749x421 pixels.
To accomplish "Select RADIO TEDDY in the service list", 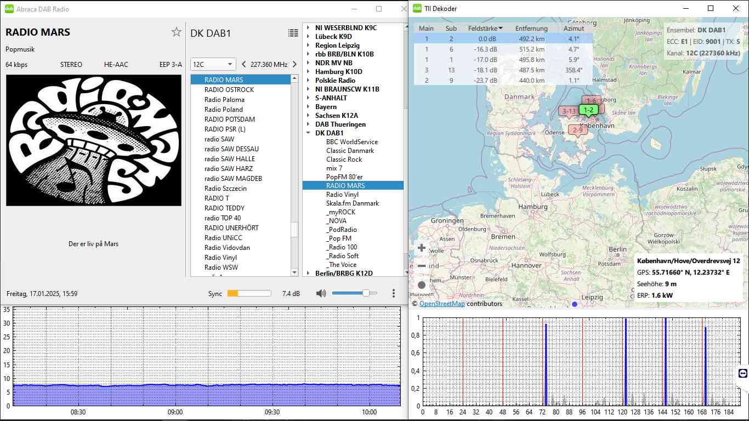I will tap(224, 208).
